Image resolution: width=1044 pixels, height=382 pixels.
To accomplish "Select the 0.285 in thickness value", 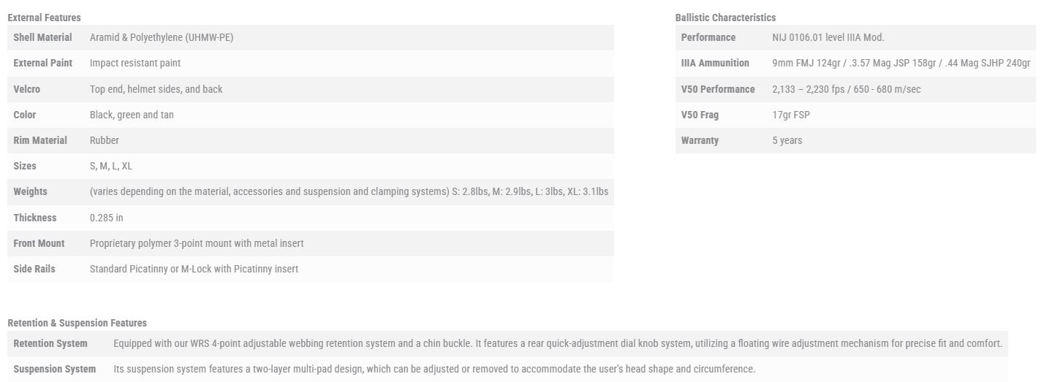I will coord(107,218).
